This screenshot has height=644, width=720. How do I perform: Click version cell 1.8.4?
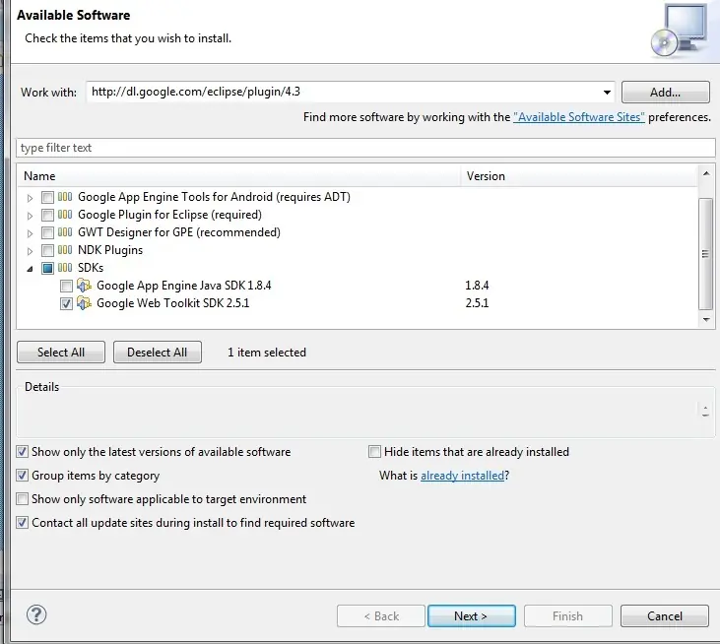(477, 286)
